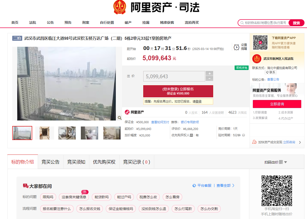307x219 pixels.
Task: Click the 登录 link in the reminder
Action: pos(198,101)
